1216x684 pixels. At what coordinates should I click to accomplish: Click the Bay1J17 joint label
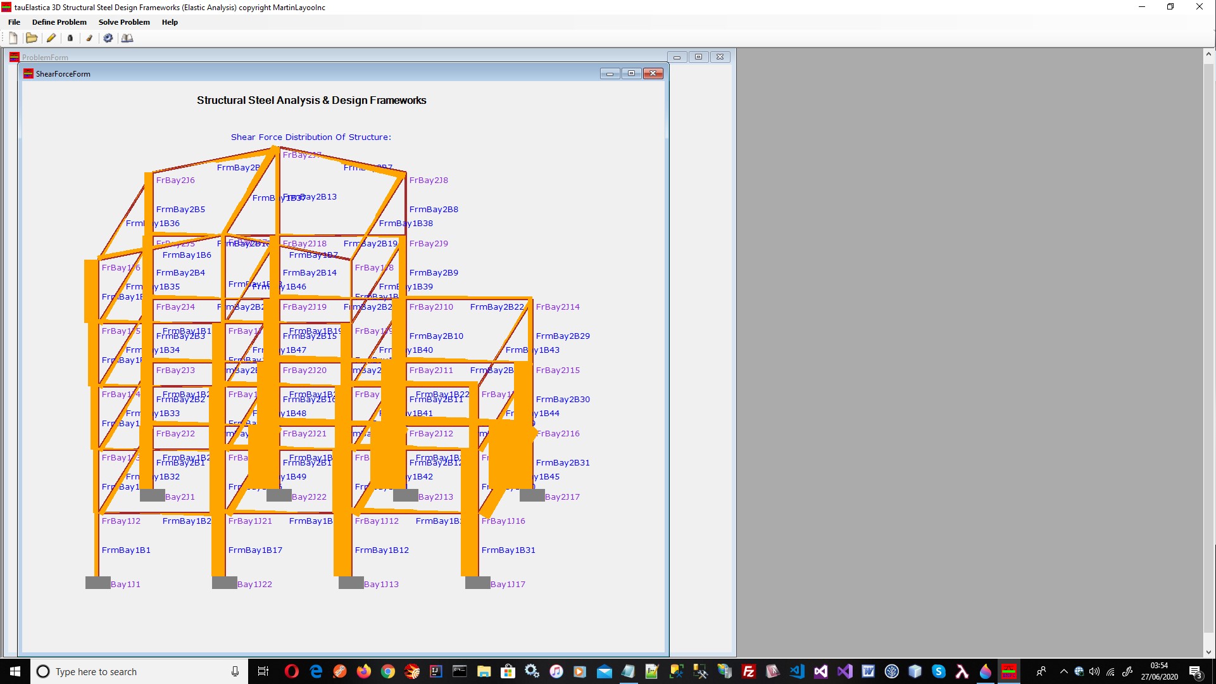coord(508,584)
